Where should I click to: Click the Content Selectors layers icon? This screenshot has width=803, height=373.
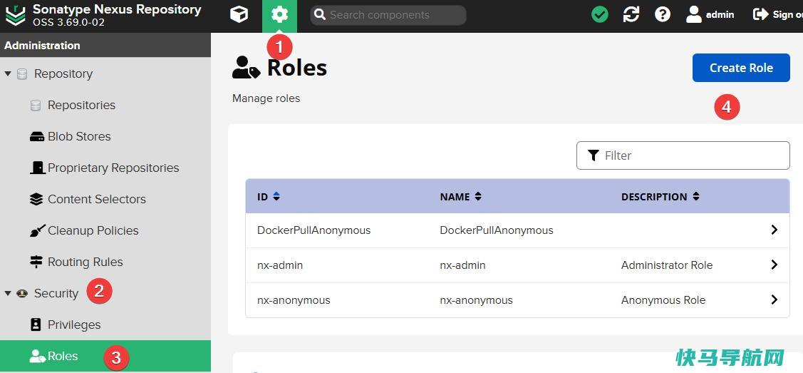(36, 199)
